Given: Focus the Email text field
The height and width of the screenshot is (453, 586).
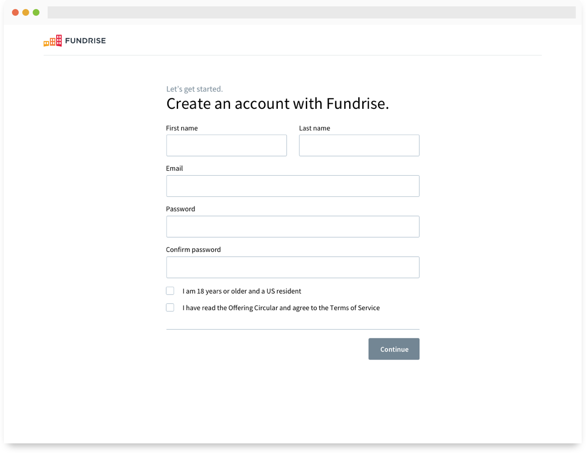Looking at the screenshot, I should pos(292,186).
